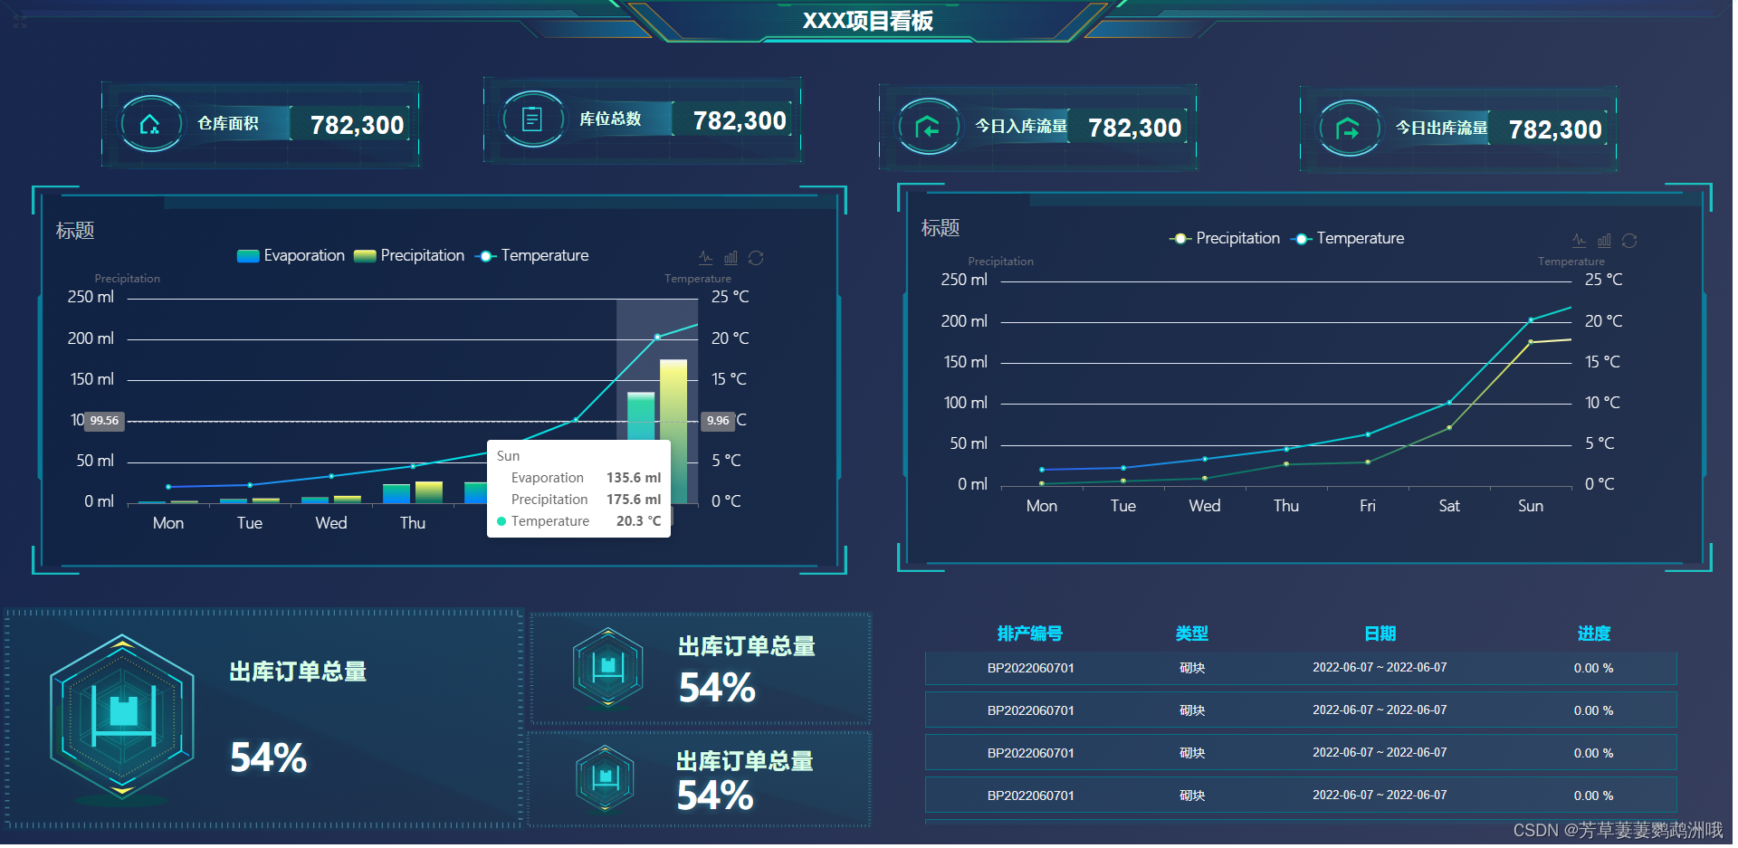Click the 782,300 value for 库位总数
The image size is (1738, 848).
(x=740, y=120)
